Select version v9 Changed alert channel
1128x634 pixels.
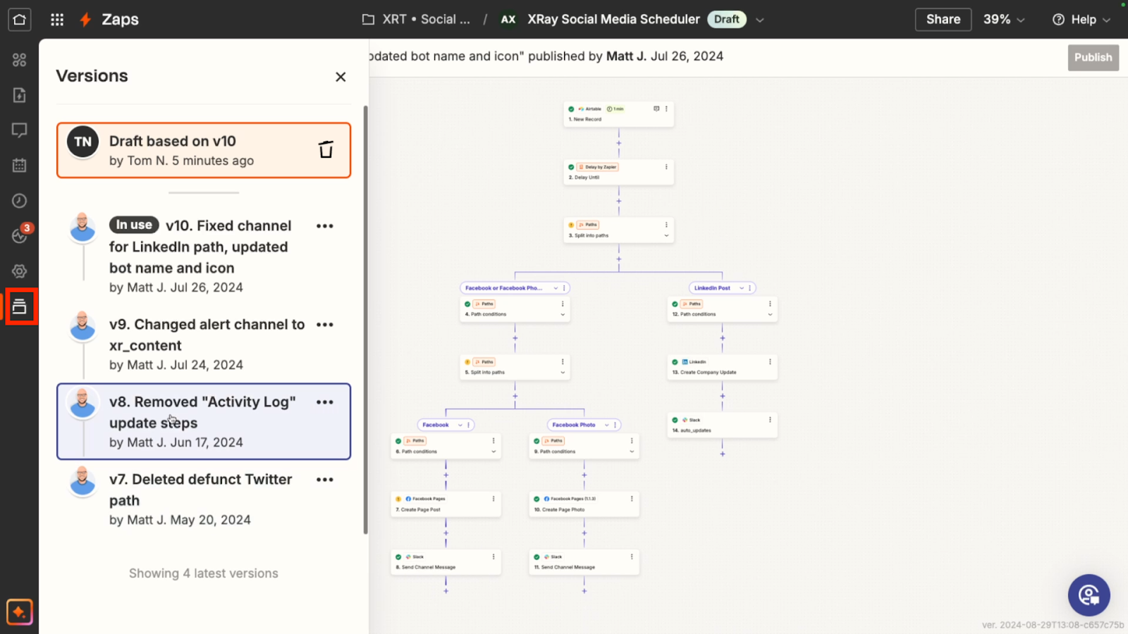click(x=204, y=344)
